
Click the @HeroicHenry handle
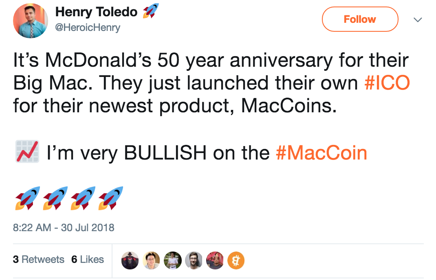coord(88,27)
